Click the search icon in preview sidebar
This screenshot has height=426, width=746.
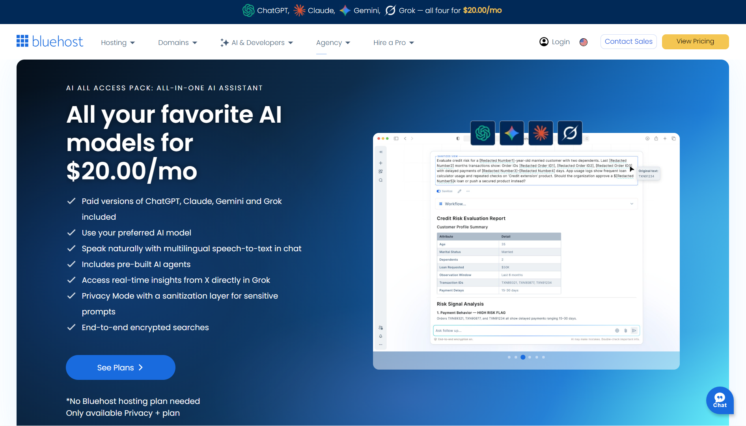[380, 180]
